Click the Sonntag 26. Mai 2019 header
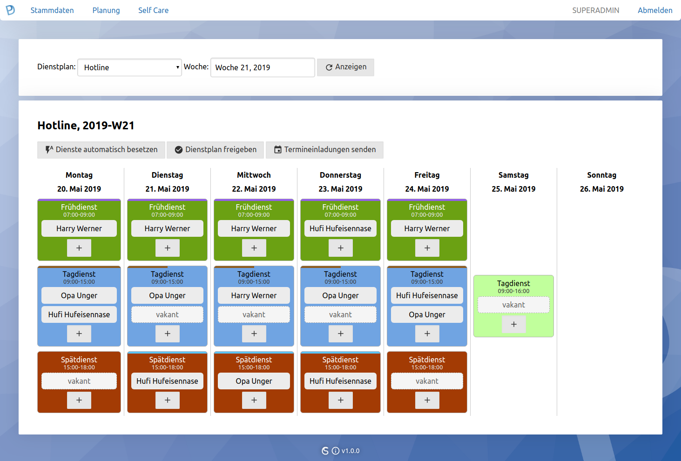 tap(602, 182)
